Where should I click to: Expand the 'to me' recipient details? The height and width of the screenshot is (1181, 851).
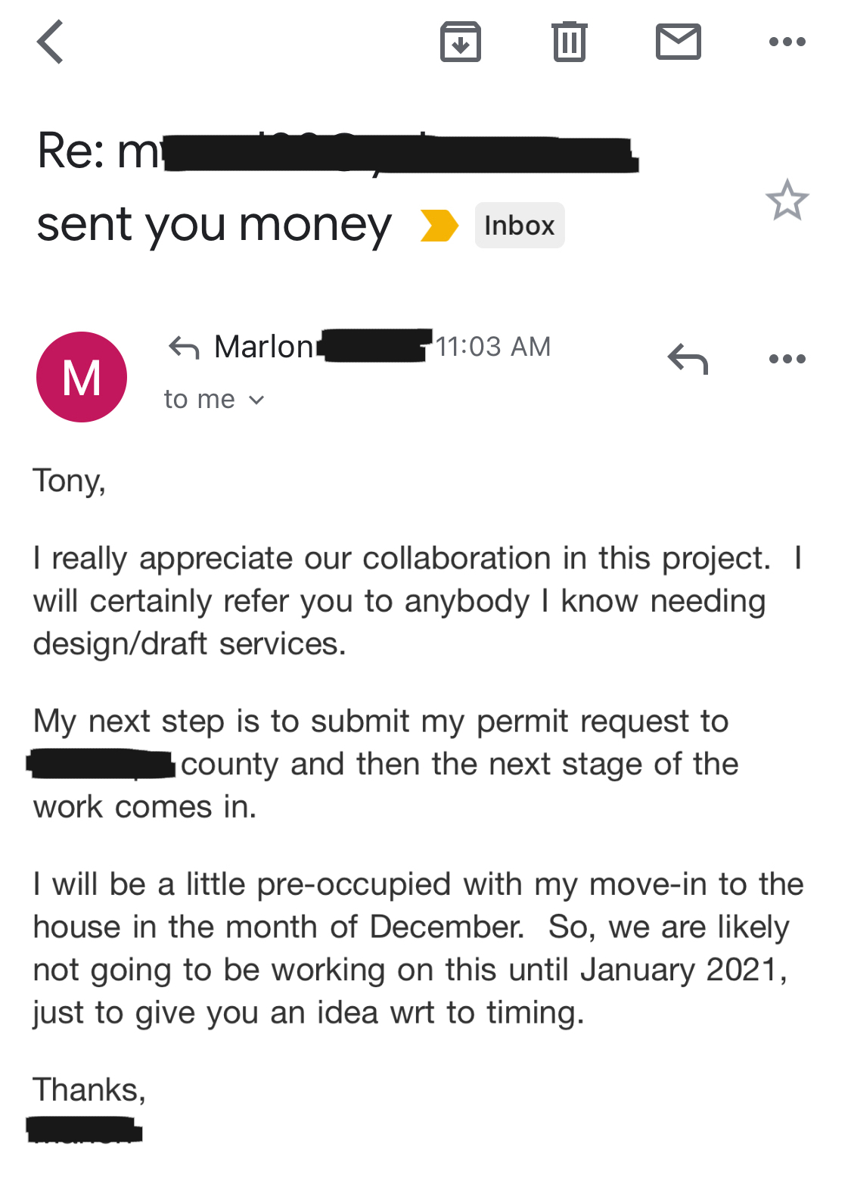[x=214, y=399]
